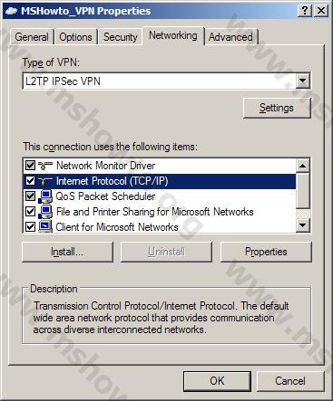Uncheck the Network Monitor Driver checkbox
The width and height of the screenshot is (333, 401).
coord(30,166)
